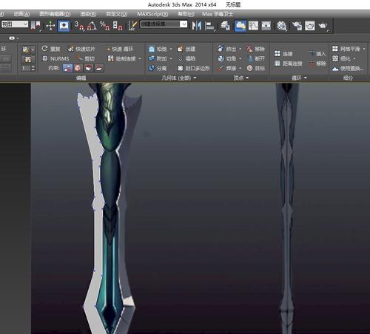Expand the 循环 panel arrow
Viewport: 370px width, 334px height.
click(306, 78)
